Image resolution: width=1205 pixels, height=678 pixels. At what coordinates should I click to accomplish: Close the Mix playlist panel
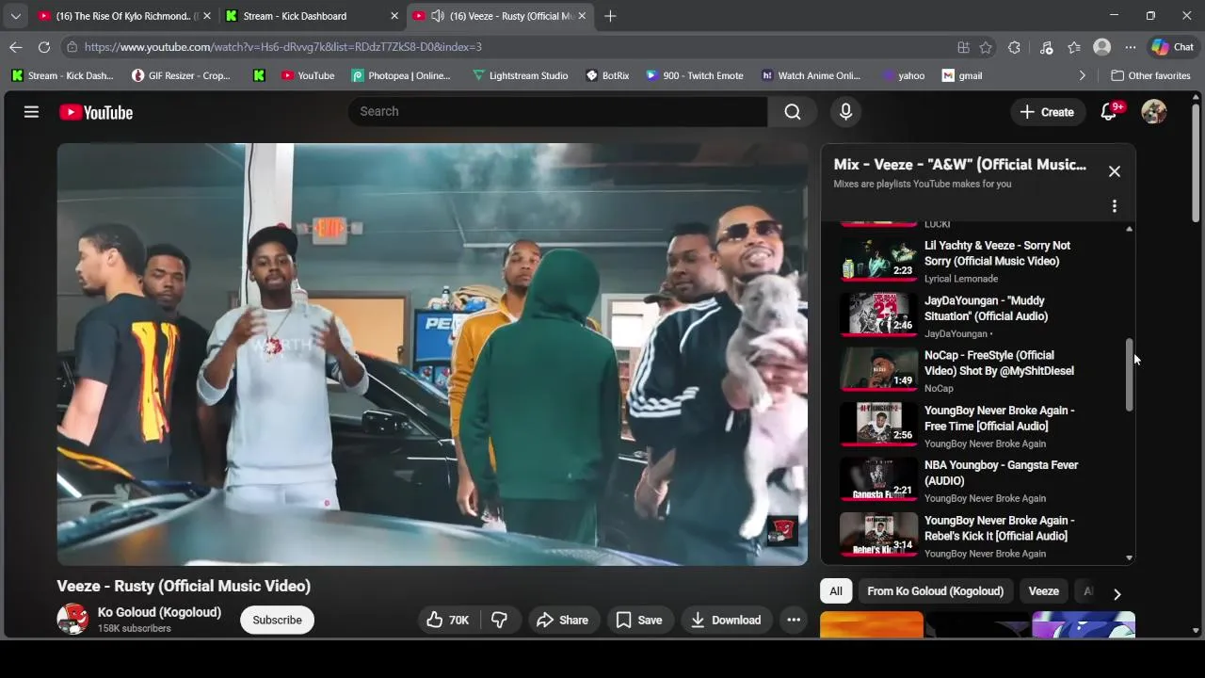point(1115,171)
